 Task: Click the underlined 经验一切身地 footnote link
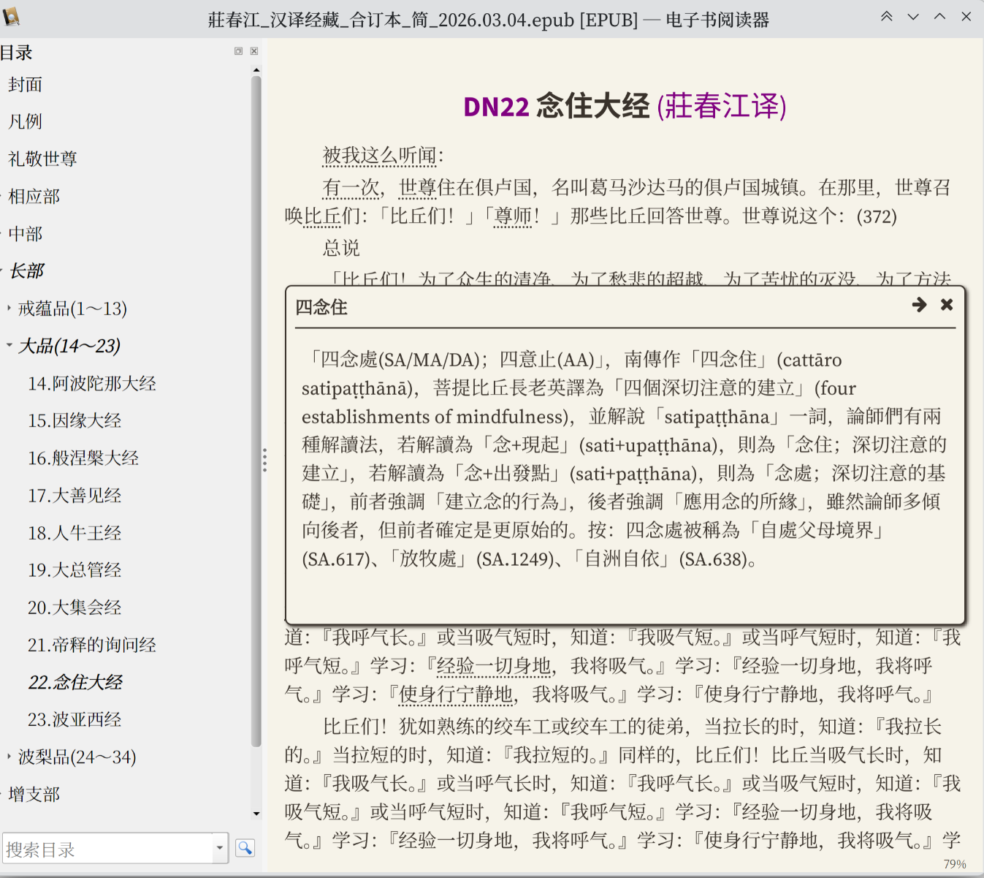click(x=494, y=666)
